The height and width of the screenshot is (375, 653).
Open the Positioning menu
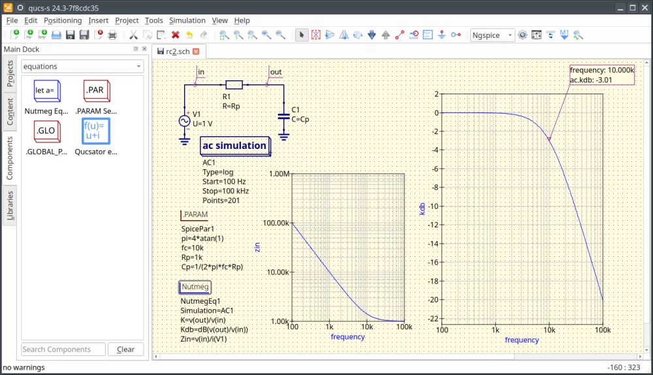[63, 20]
